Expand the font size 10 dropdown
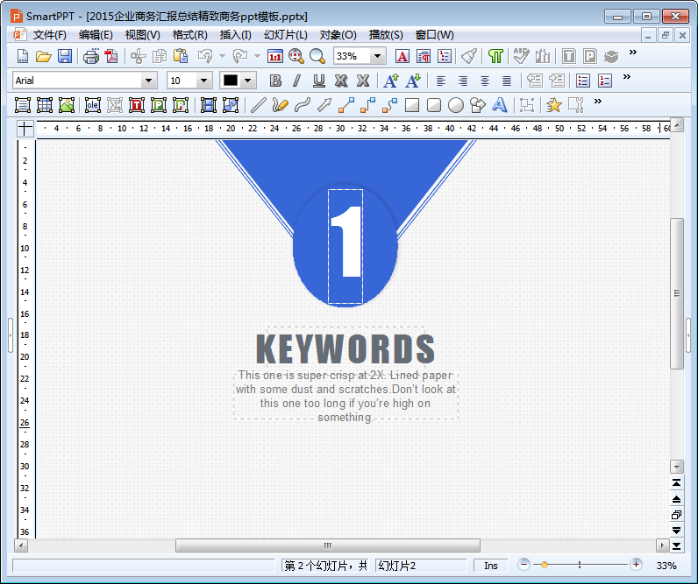Screen dimensions: 698x584 tap(204, 81)
